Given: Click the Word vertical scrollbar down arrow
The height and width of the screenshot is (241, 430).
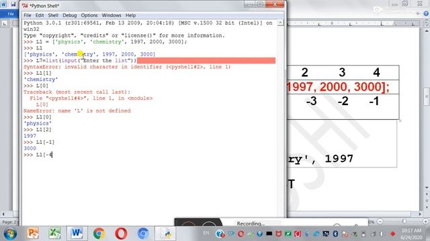Looking at the screenshot, I should 427,187.
